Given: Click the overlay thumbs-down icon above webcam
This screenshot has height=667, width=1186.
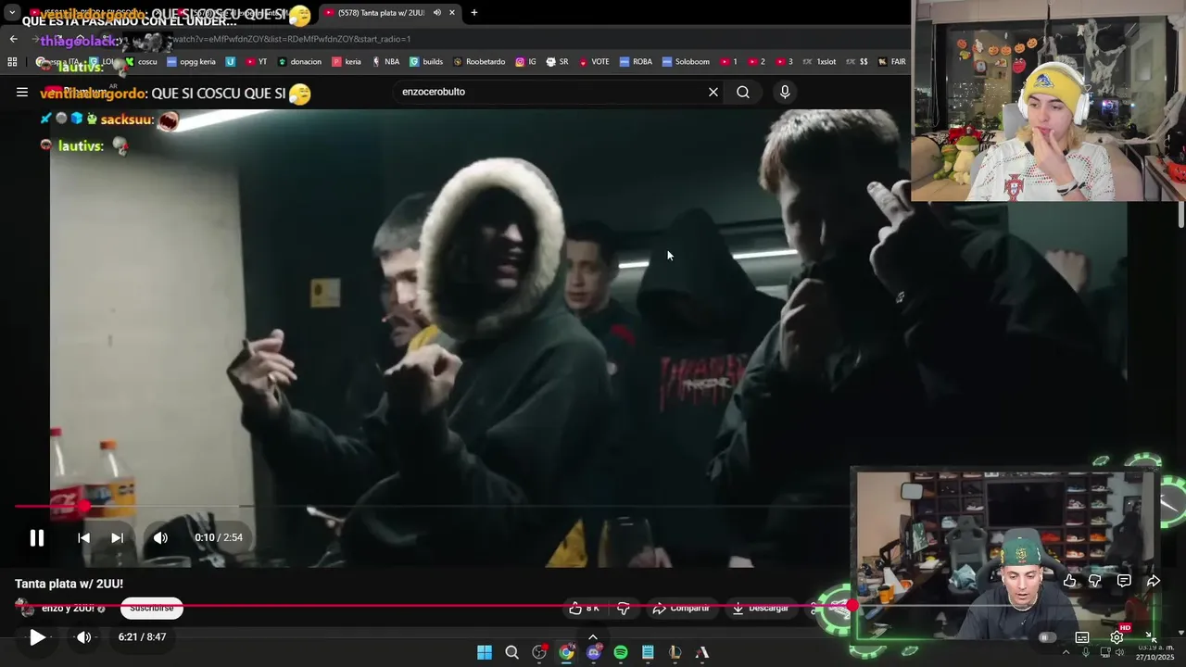Looking at the screenshot, I should point(1095,581).
